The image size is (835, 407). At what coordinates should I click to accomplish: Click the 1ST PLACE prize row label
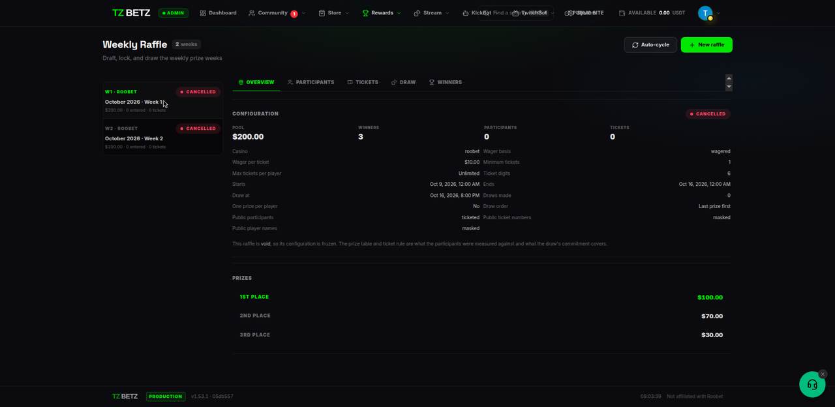[x=254, y=297]
